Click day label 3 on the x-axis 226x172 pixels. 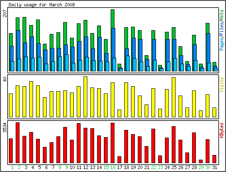point(26,167)
